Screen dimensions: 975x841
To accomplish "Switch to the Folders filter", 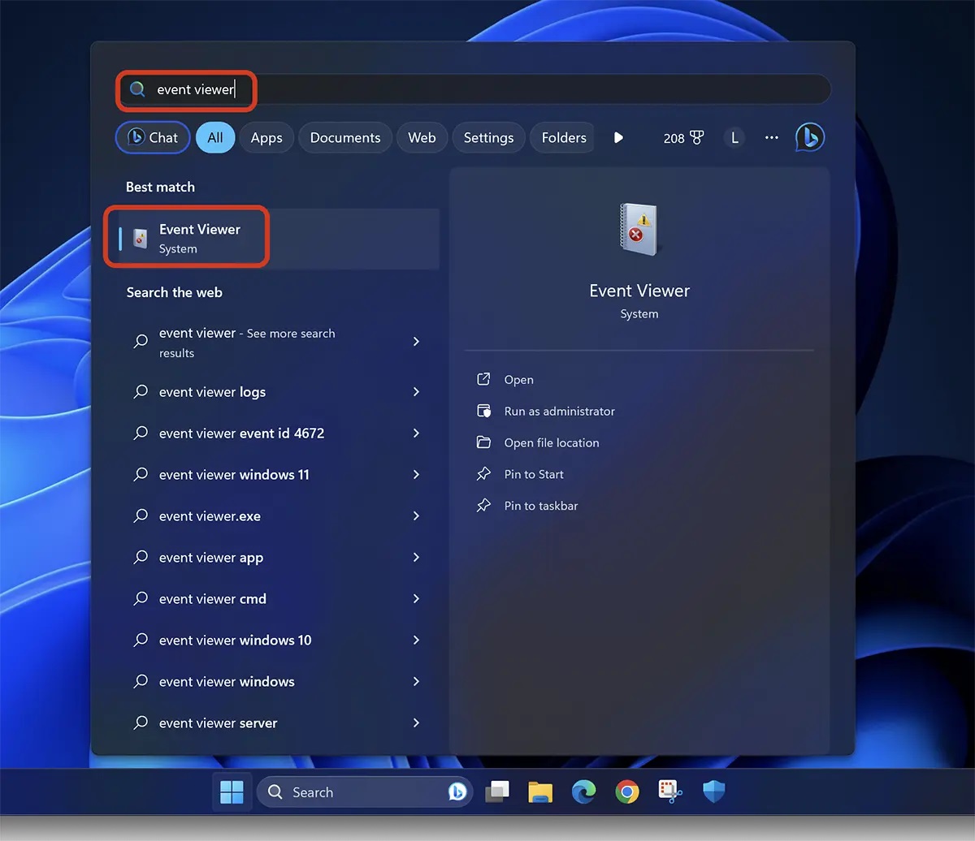I will coord(563,138).
